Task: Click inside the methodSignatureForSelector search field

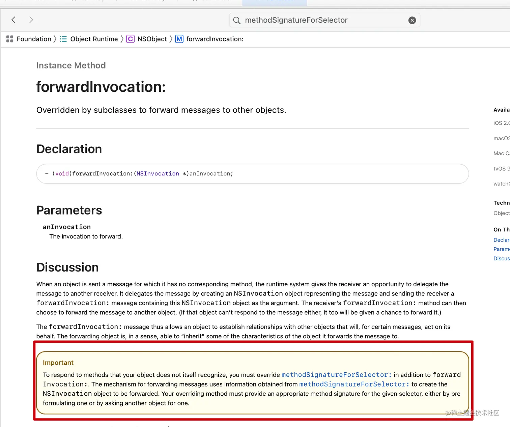Action: (x=296, y=20)
